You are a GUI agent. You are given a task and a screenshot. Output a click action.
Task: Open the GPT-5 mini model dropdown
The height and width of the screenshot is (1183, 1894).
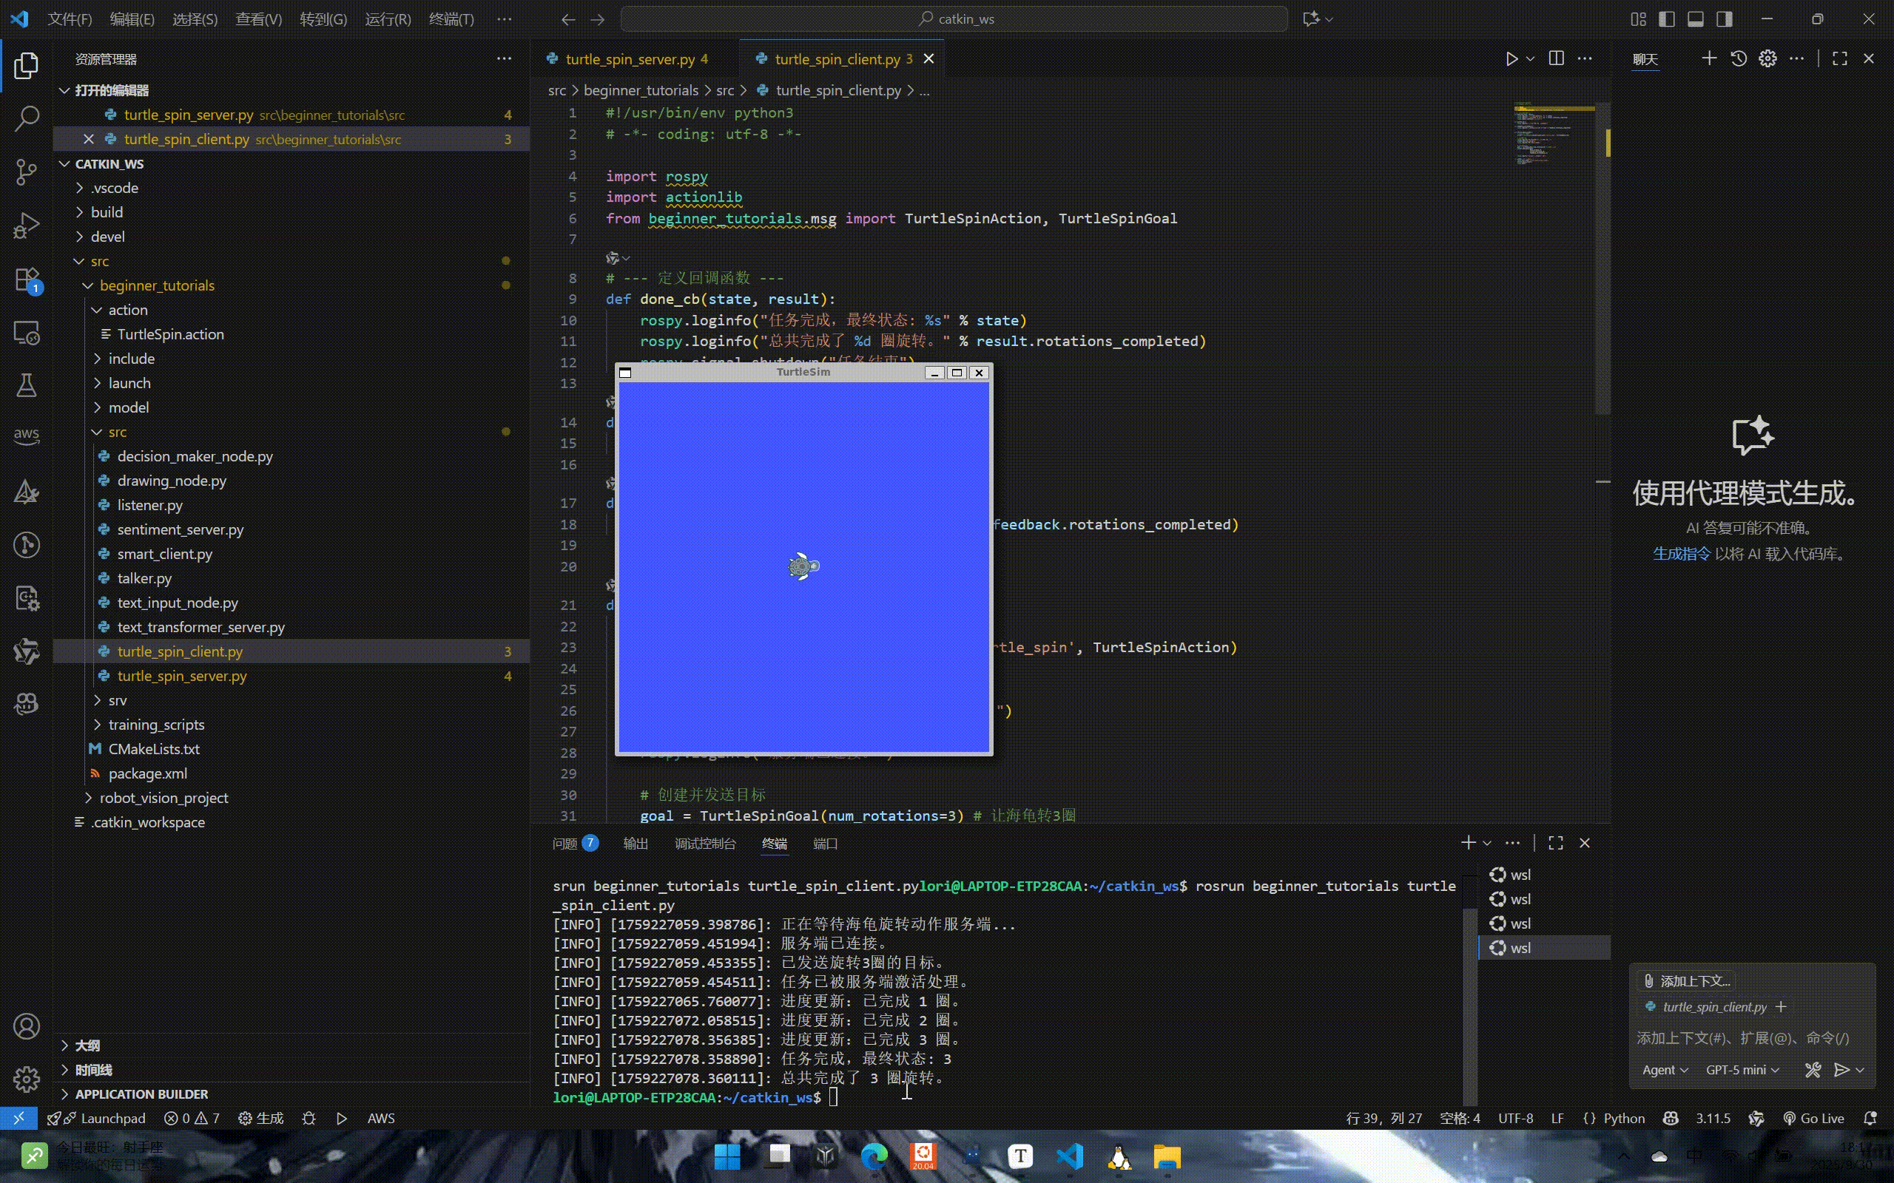coord(1742,1070)
